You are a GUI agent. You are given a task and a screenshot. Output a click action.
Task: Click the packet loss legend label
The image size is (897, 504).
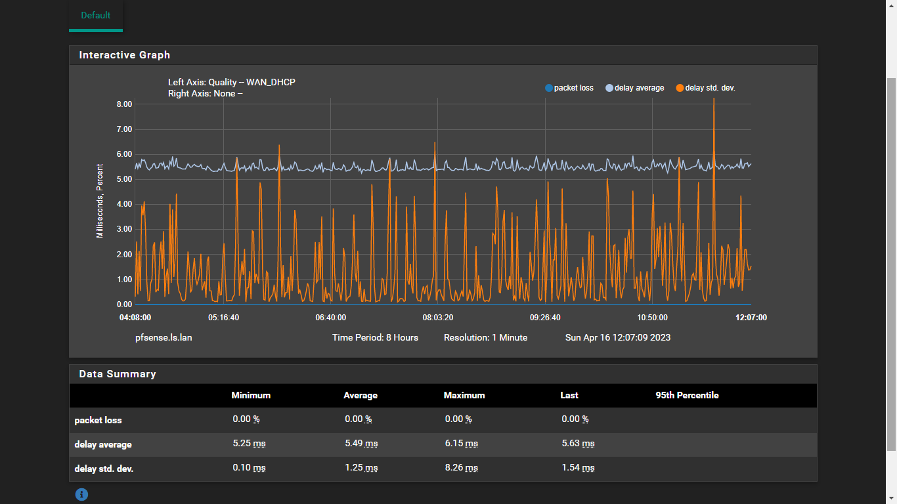[x=574, y=88]
